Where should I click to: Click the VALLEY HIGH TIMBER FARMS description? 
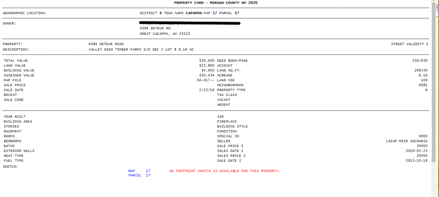pos(141,49)
